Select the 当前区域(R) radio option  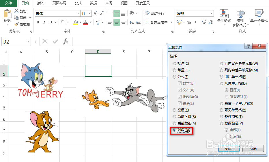184,117
